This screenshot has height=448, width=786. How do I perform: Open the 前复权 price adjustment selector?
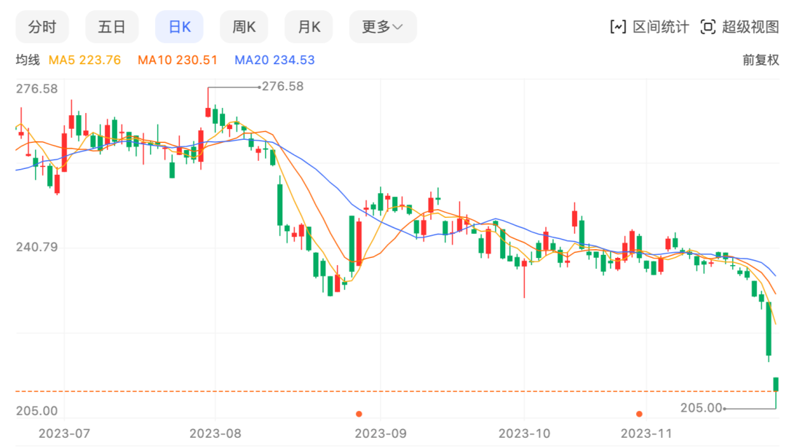761,60
